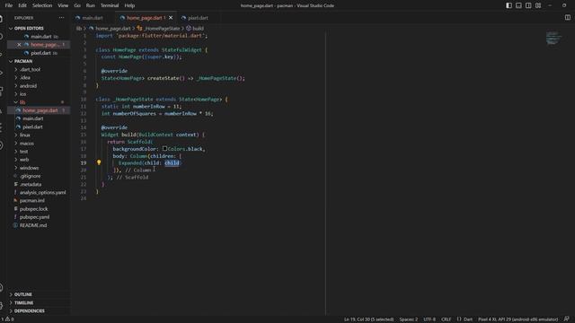Image resolution: width=575 pixels, height=323 pixels.
Task: Click the errors and warnings status indicator
Action: coord(8,319)
